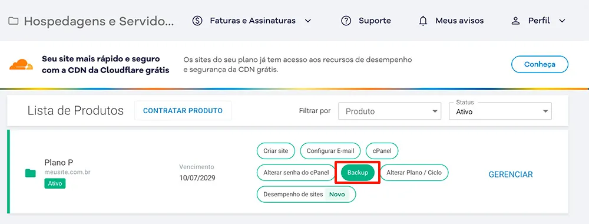The image size is (589, 224).
Task: Click the CONTRATAR PRODUTO button
Action: coord(183,111)
